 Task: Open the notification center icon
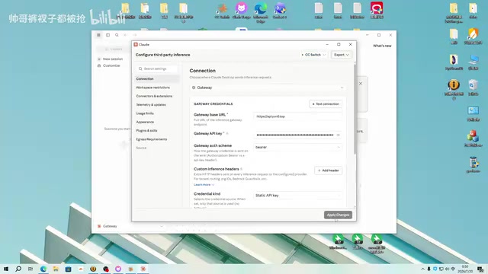(480, 269)
